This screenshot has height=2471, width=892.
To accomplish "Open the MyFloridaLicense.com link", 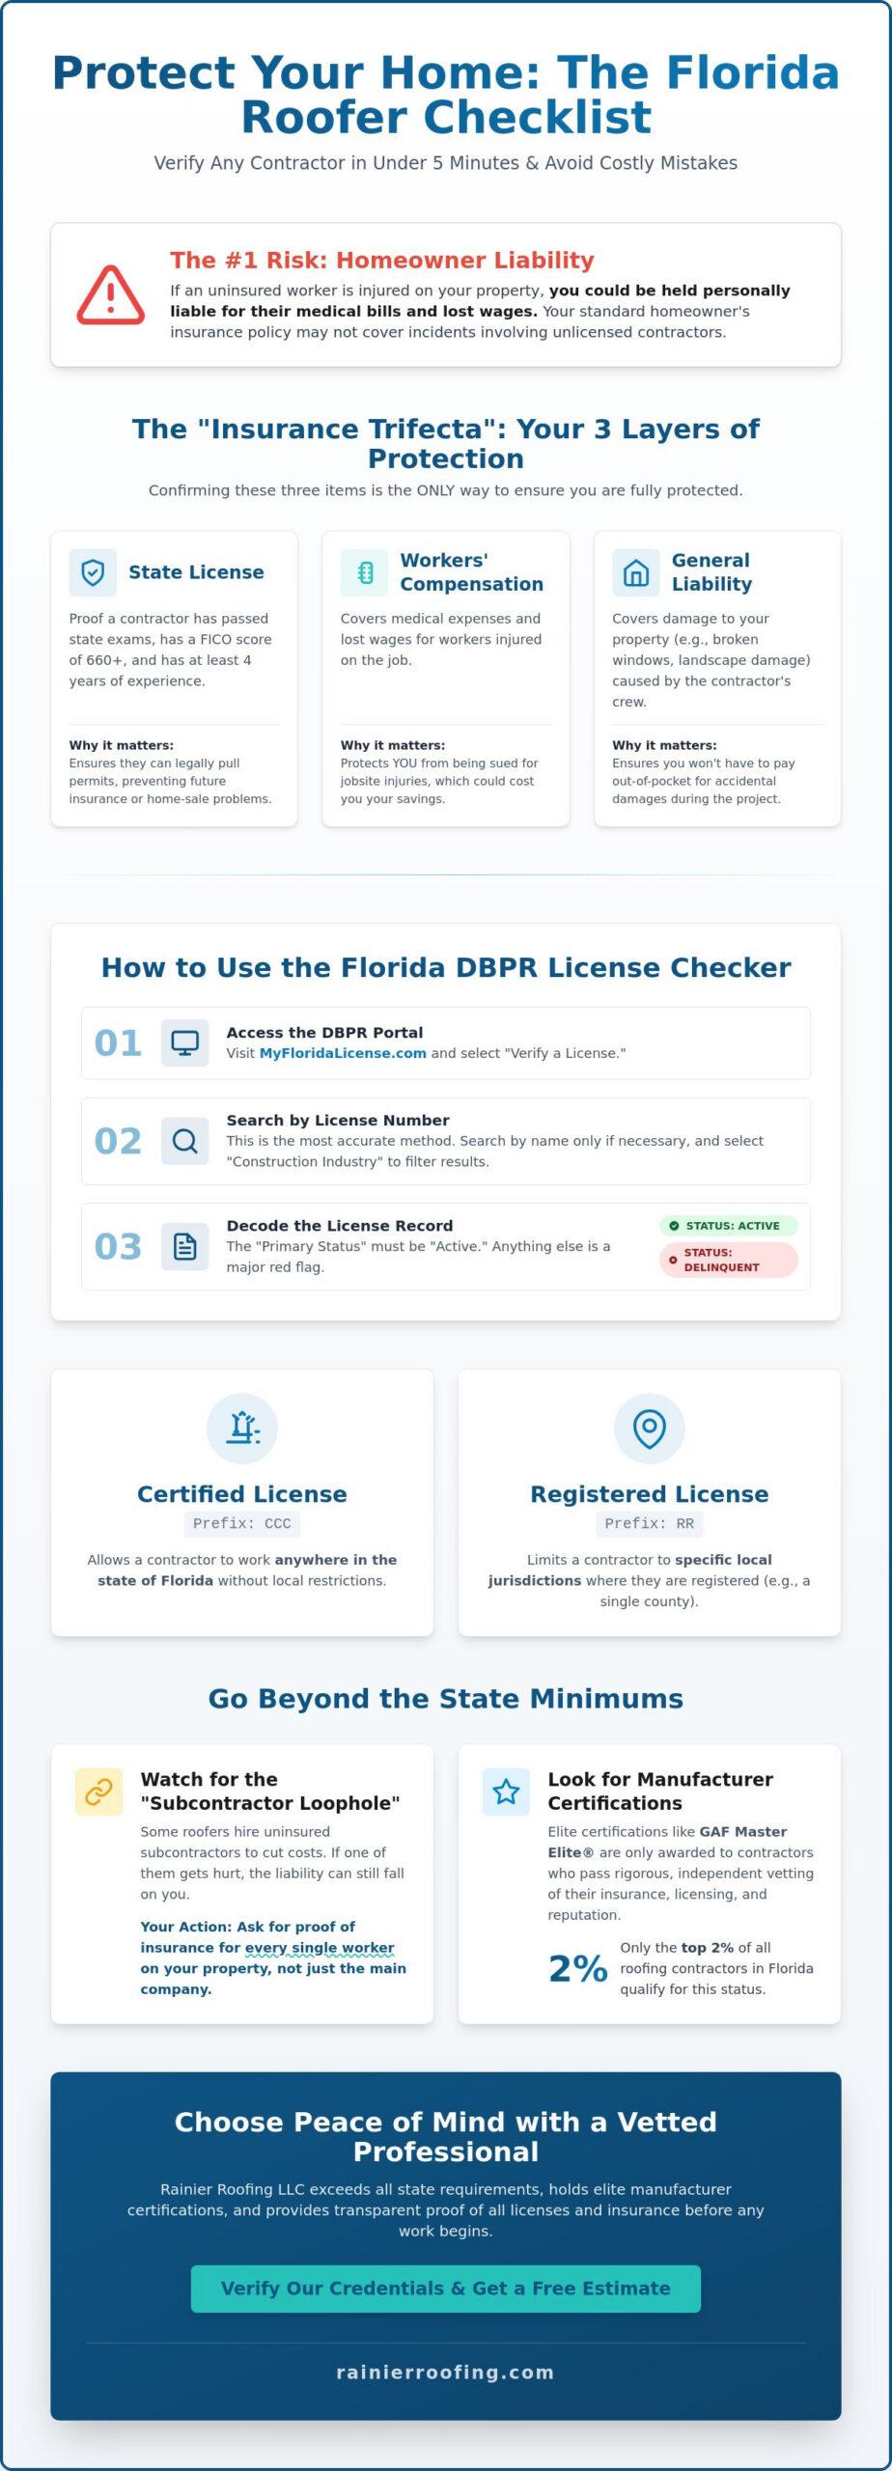I will [343, 1053].
